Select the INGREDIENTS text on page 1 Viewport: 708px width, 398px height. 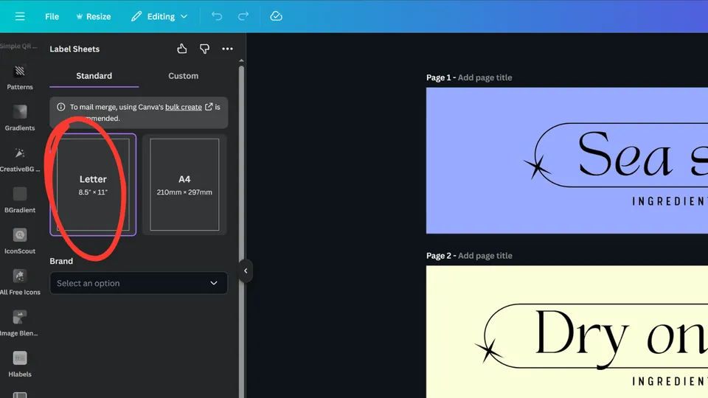[x=670, y=201]
